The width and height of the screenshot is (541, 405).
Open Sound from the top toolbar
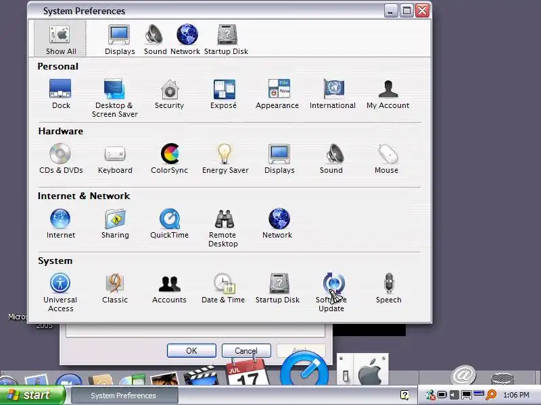[155, 40]
